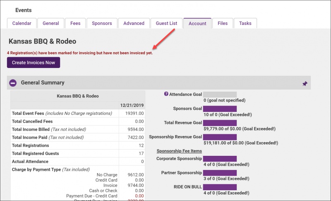Open the Calendar tab
The width and height of the screenshot is (331, 201).
(22, 24)
